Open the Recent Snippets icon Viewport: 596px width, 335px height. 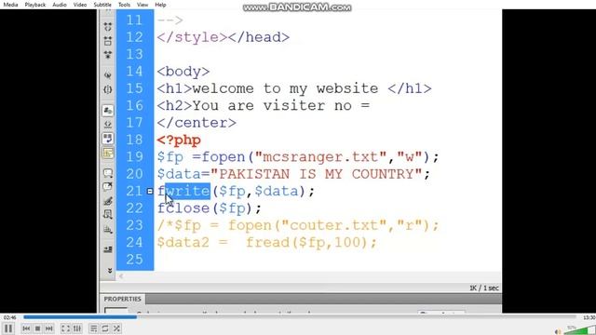pyautogui.click(x=108, y=214)
